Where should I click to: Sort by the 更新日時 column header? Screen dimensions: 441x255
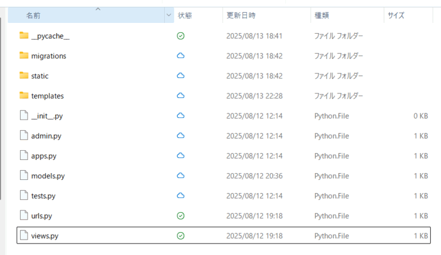pyautogui.click(x=241, y=15)
